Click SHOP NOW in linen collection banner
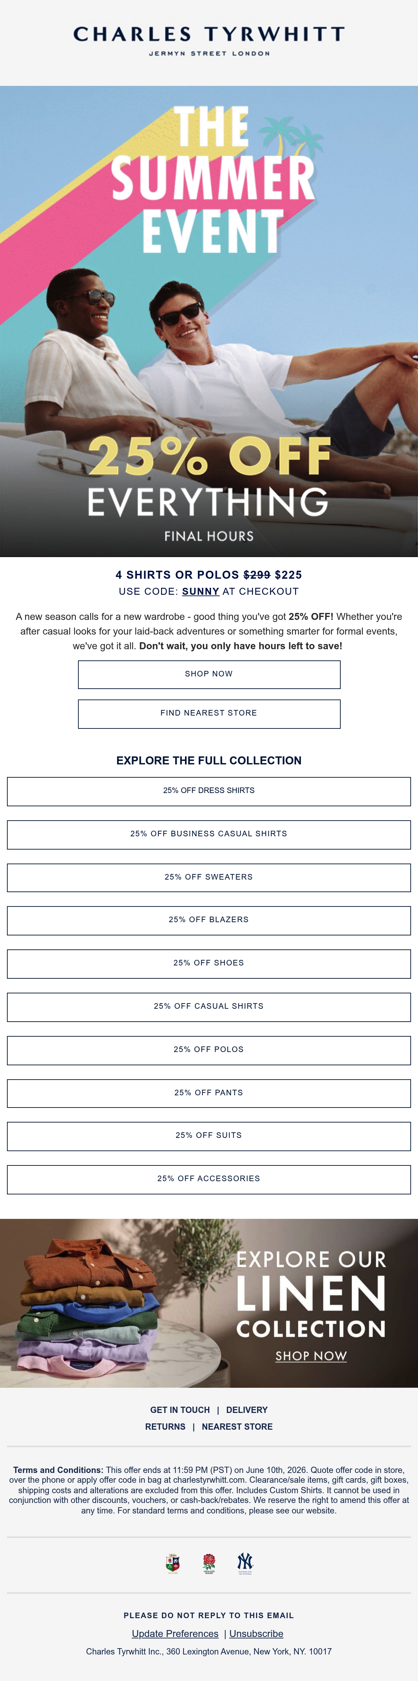The image size is (418, 1681). 311,1356
